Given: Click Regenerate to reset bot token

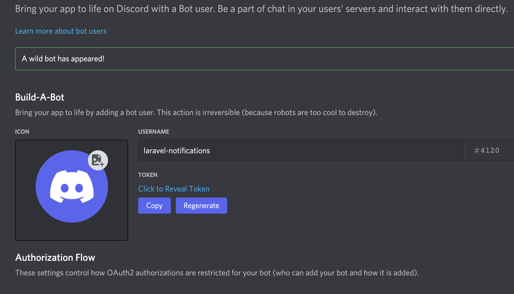Looking at the screenshot, I should pyautogui.click(x=201, y=205).
